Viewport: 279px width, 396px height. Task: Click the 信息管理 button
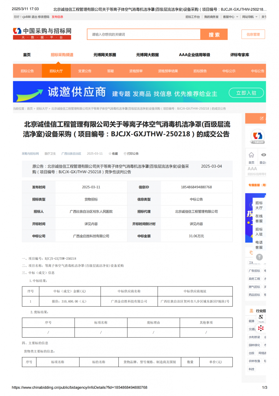[x=253, y=34]
